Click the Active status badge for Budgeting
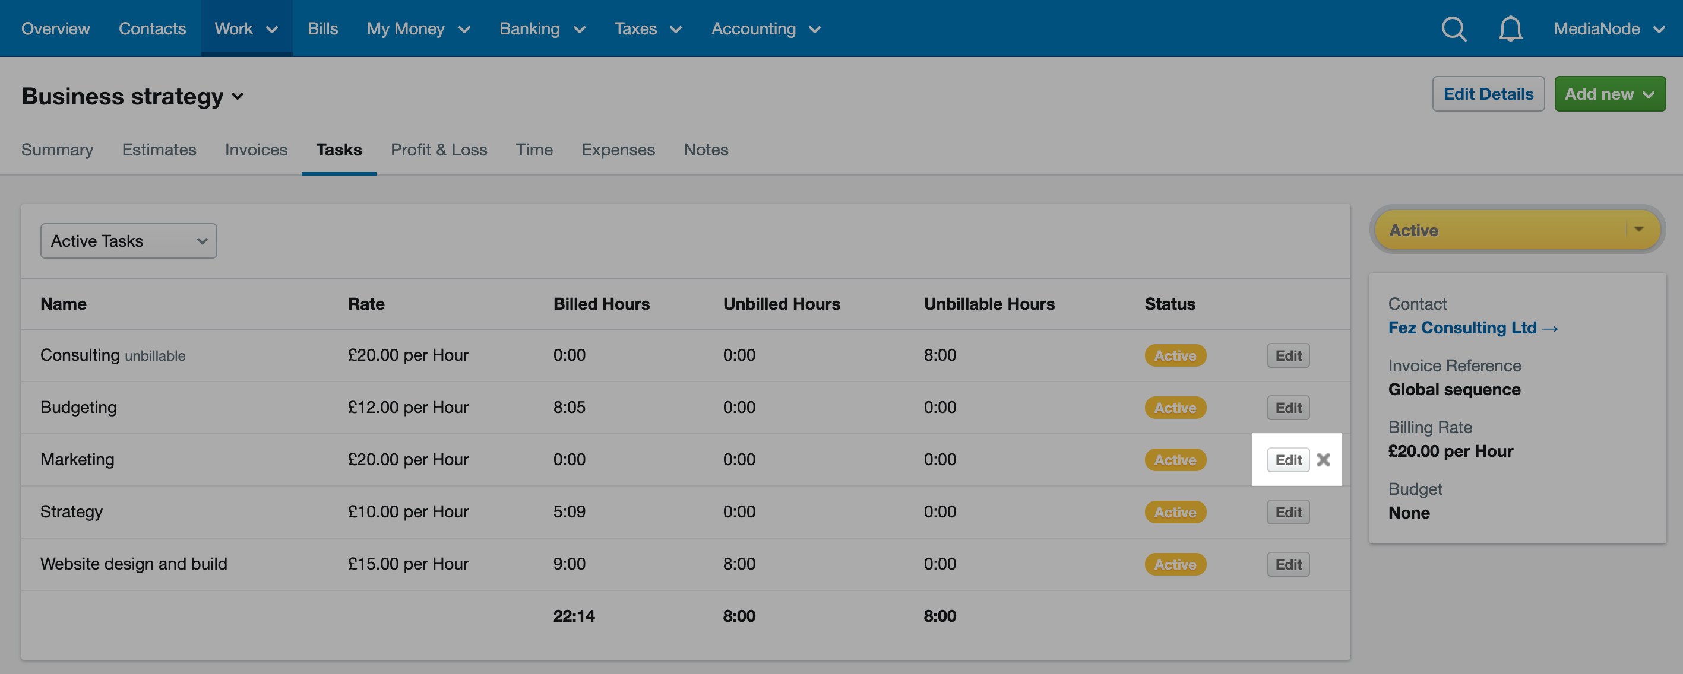The height and width of the screenshot is (674, 1683). pos(1175,408)
